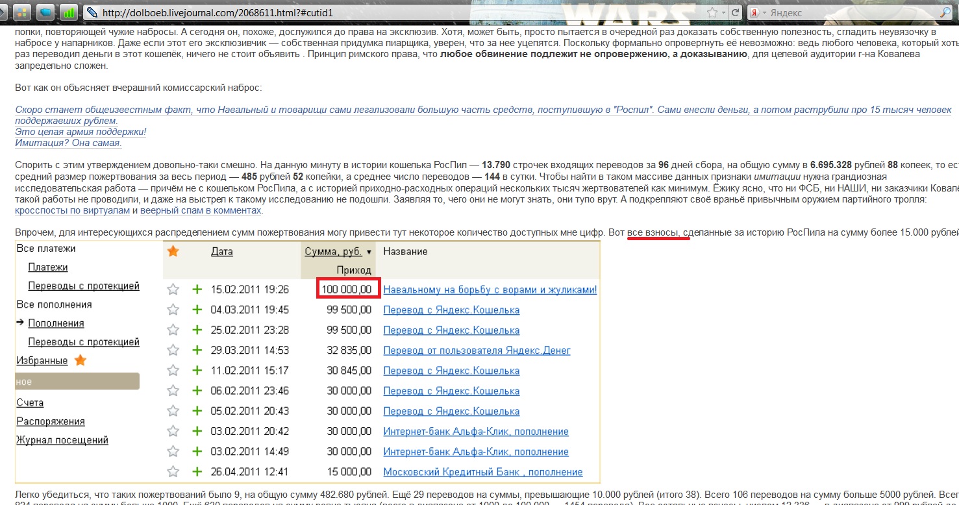This screenshot has height=505, width=959.
Task: Star the 06.02.2011 23:46 payment row
Action: pos(173,390)
